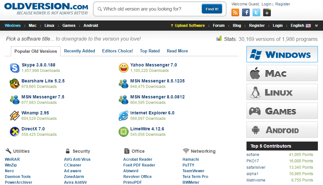Open Blog in the navigation bar

(237, 26)
